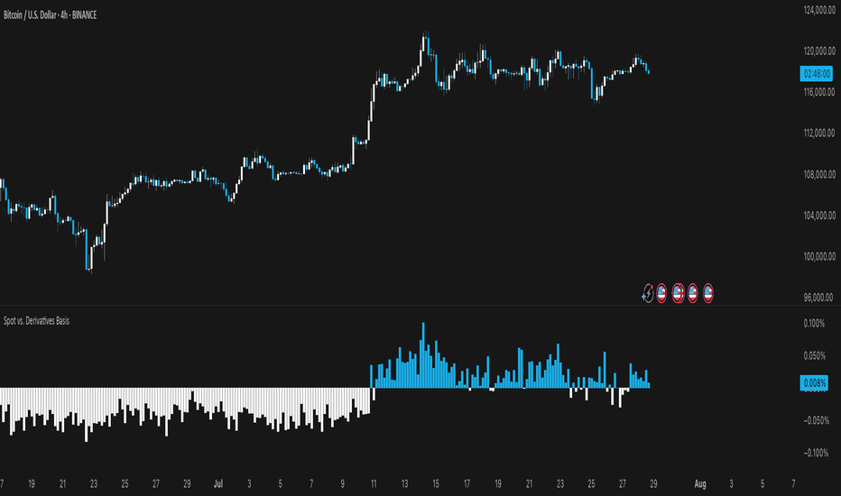Select date 11 on the time axis
Viewport: 841px width, 496px height.
point(374,483)
